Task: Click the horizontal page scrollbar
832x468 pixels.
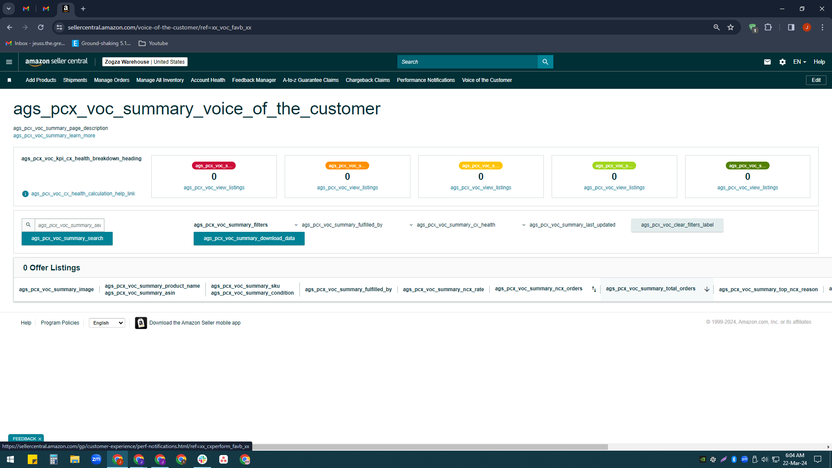Action: coord(429,447)
